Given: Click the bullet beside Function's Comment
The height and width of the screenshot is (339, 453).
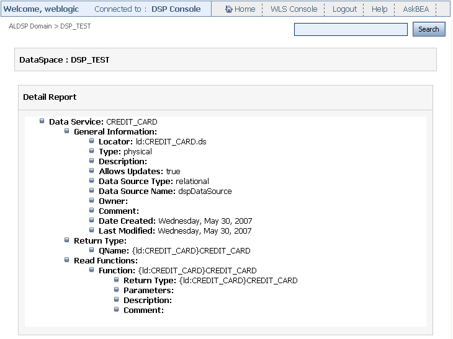Looking at the screenshot, I should click(117, 309).
